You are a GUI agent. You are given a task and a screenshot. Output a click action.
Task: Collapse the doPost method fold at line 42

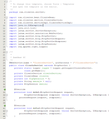(7, 111)
